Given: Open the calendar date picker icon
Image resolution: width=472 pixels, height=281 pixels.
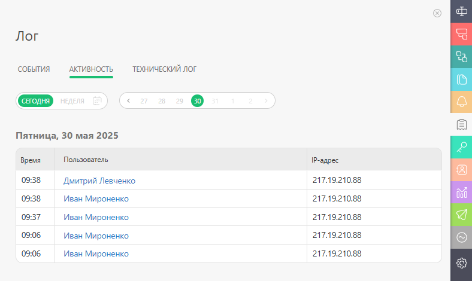Looking at the screenshot, I should tap(97, 100).
